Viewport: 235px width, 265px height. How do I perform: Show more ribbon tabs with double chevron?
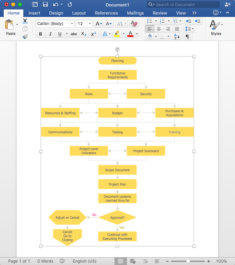tap(194, 13)
